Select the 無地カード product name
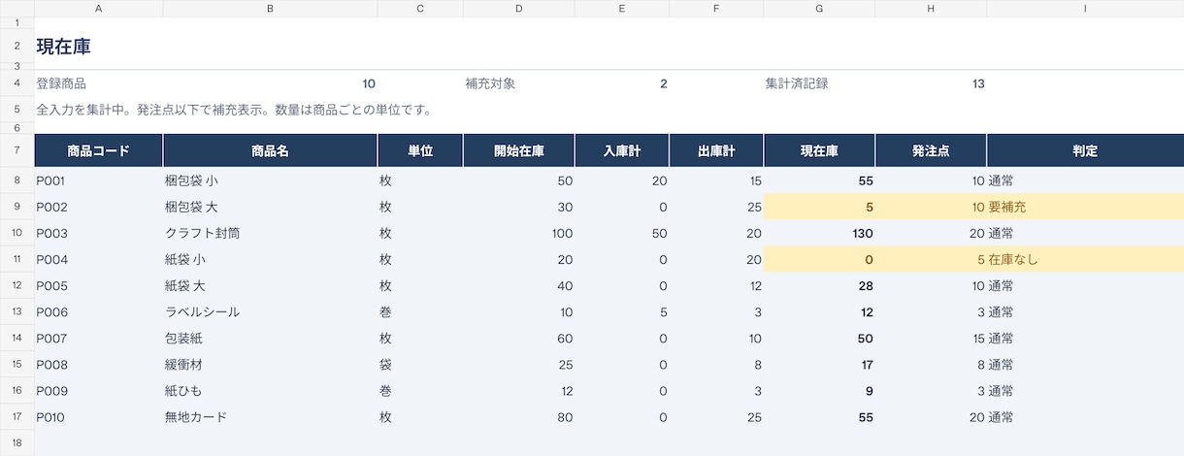Viewport: 1184px width, 456px height. coord(196,416)
